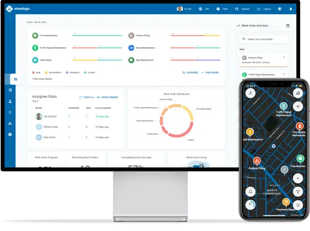310x231 pixels.
Task: Open calendar icon beside Work Order Activities
Action: click(288, 26)
